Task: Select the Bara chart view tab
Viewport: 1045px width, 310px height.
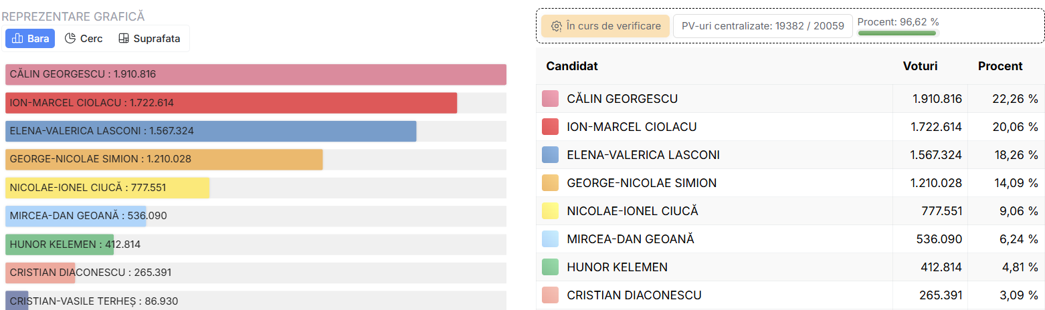Action: [x=30, y=39]
